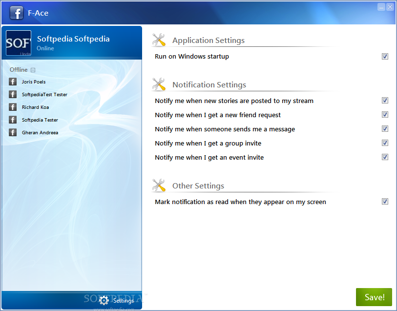
Task: Click the Softpedia profile picture
Action: [19, 43]
